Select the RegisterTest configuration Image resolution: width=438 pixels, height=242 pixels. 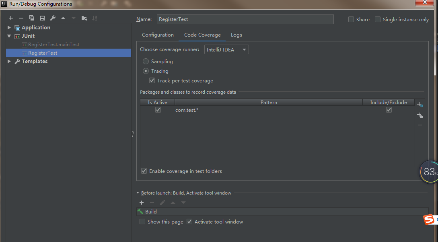tap(68, 53)
